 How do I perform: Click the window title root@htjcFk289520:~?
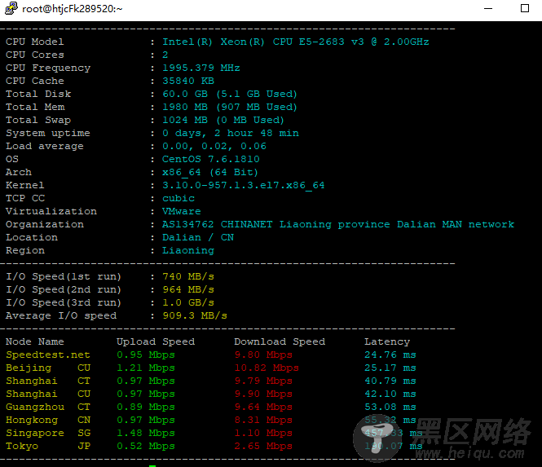click(x=73, y=9)
